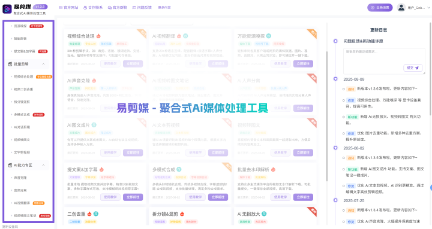Open the 更多内容 menu
The height and width of the screenshot is (229, 432).
[164, 7]
